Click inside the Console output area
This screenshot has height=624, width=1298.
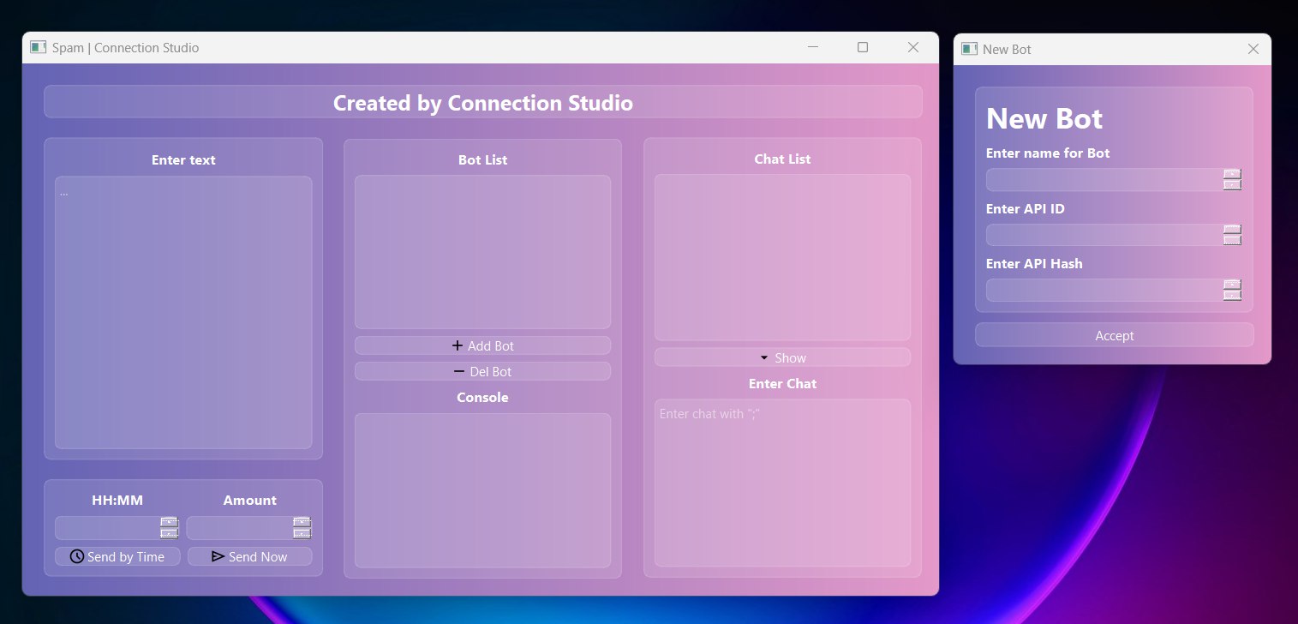(x=482, y=490)
